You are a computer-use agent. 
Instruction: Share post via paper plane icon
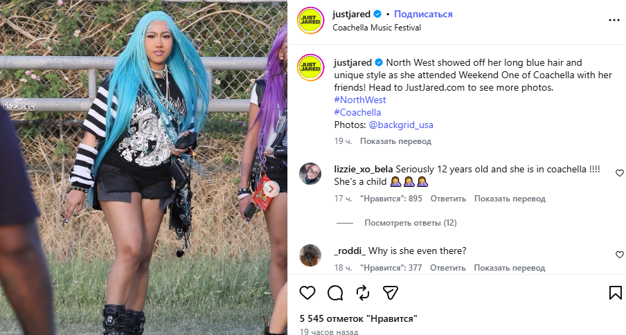pyautogui.click(x=391, y=293)
